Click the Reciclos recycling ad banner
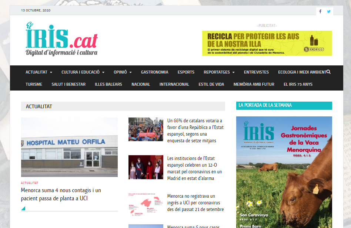The height and width of the screenshot is (228, 351). [x=267, y=43]
